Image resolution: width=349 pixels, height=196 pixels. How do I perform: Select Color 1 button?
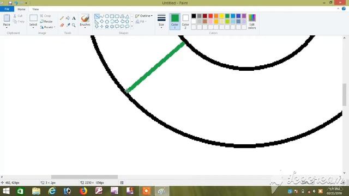click(x=174, y=21)
